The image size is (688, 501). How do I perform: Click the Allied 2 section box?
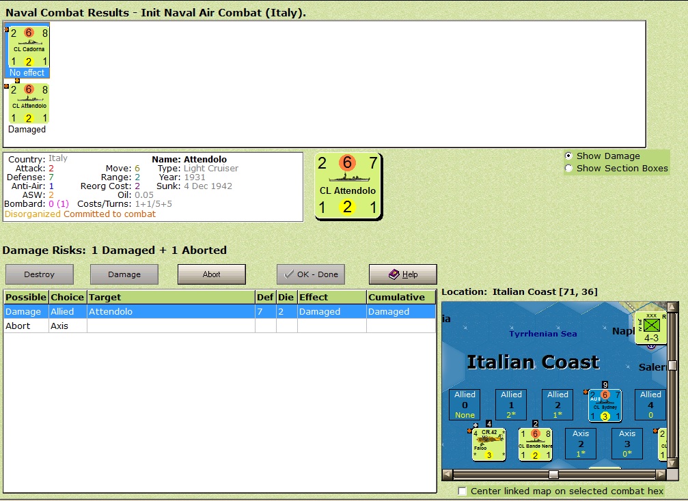(x=558, y=405)
